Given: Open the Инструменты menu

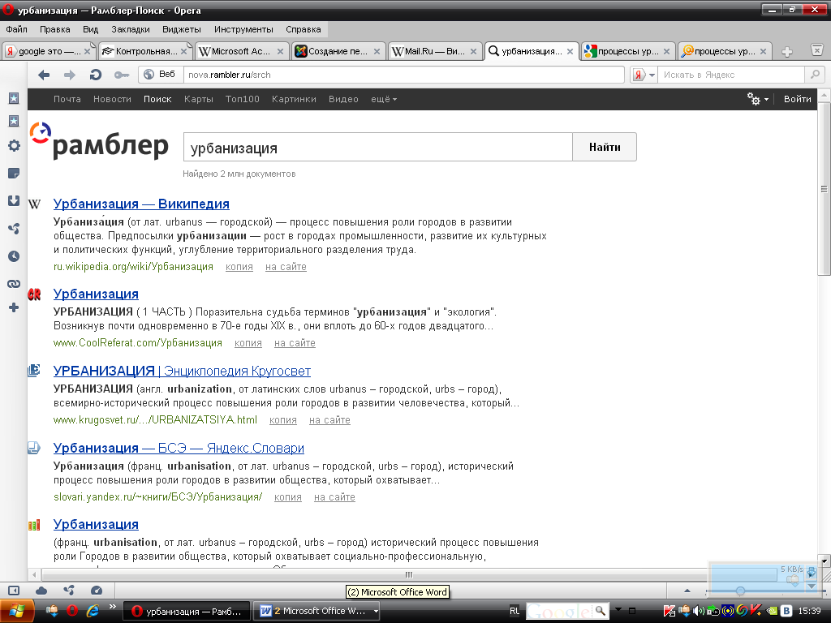Looking at the screenshot, I should (243, 30).
